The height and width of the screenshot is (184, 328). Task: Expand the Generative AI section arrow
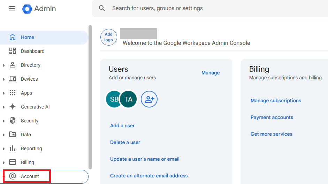pos(4,107)
